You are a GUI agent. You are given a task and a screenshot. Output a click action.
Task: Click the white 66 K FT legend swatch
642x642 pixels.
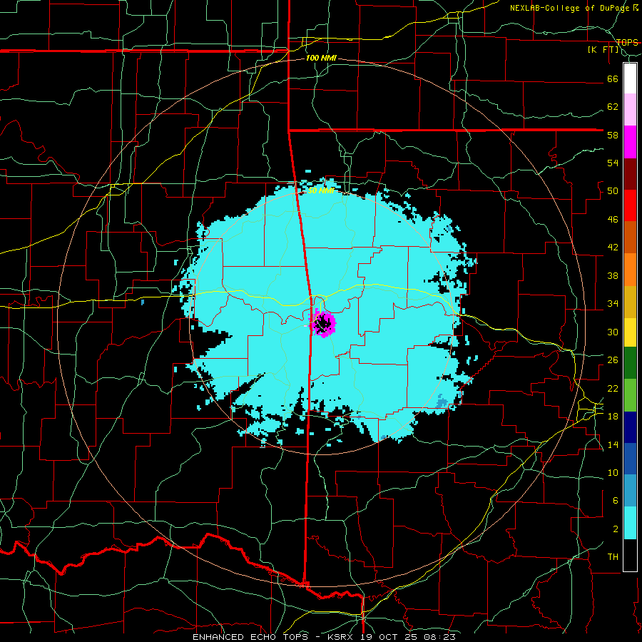tap(630, 78)
